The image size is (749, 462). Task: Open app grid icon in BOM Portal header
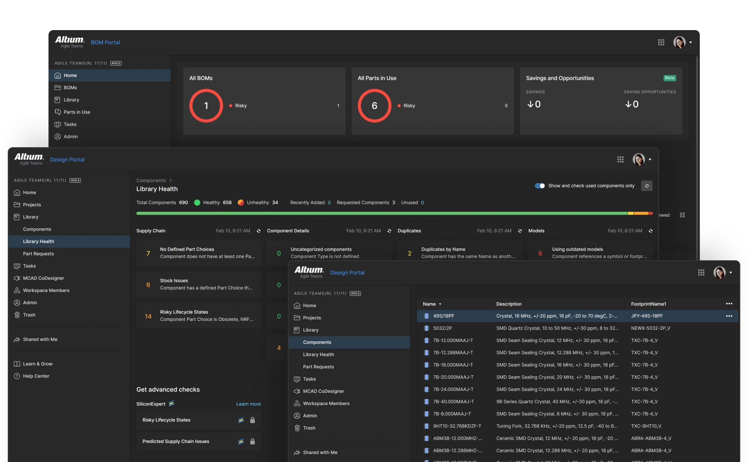661,42
